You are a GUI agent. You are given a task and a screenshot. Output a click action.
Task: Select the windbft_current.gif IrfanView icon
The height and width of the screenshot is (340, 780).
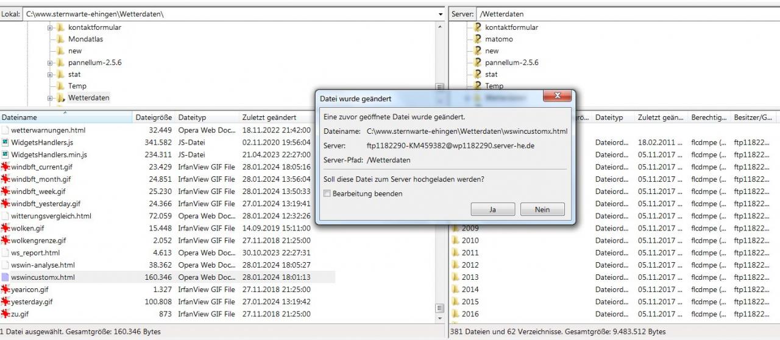tap(5, 167)
